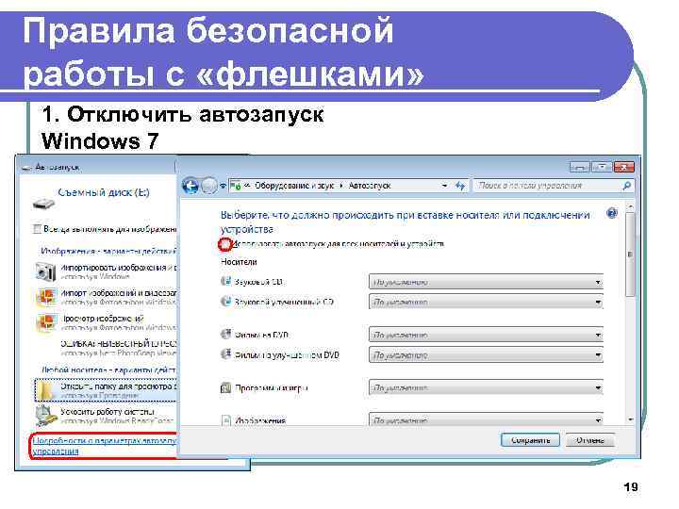Open the autoplay settings link in Control Panel
This screenshot has width=679, height=509.
(x=105, y=445)
